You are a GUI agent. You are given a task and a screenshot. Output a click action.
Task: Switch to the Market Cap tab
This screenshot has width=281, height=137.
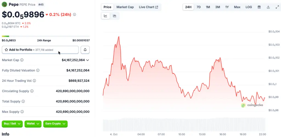click(x=125, y=7)
